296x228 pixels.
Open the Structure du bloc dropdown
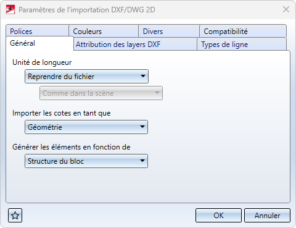[x=86, y=161]
